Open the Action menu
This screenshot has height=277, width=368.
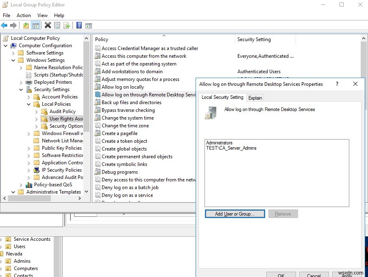coord(24,15)
